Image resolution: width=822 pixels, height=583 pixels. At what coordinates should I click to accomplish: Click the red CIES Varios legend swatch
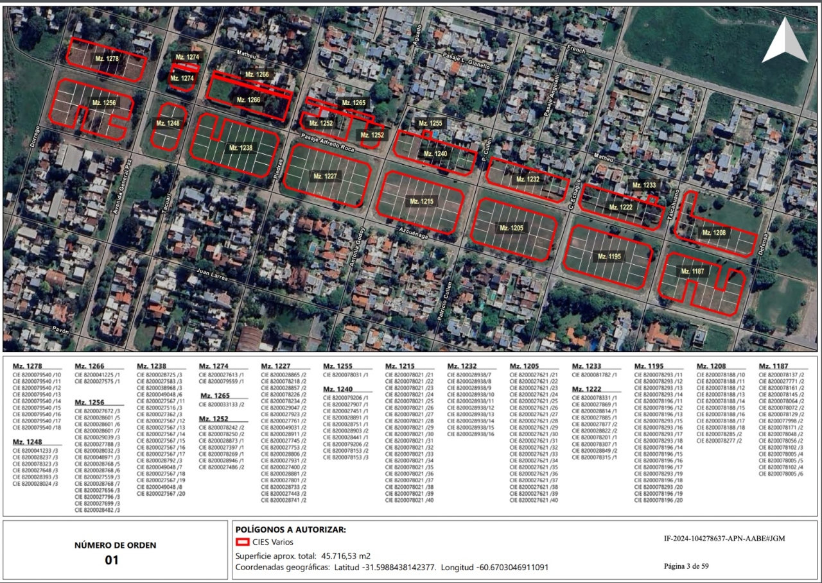[x=242, y=543]
